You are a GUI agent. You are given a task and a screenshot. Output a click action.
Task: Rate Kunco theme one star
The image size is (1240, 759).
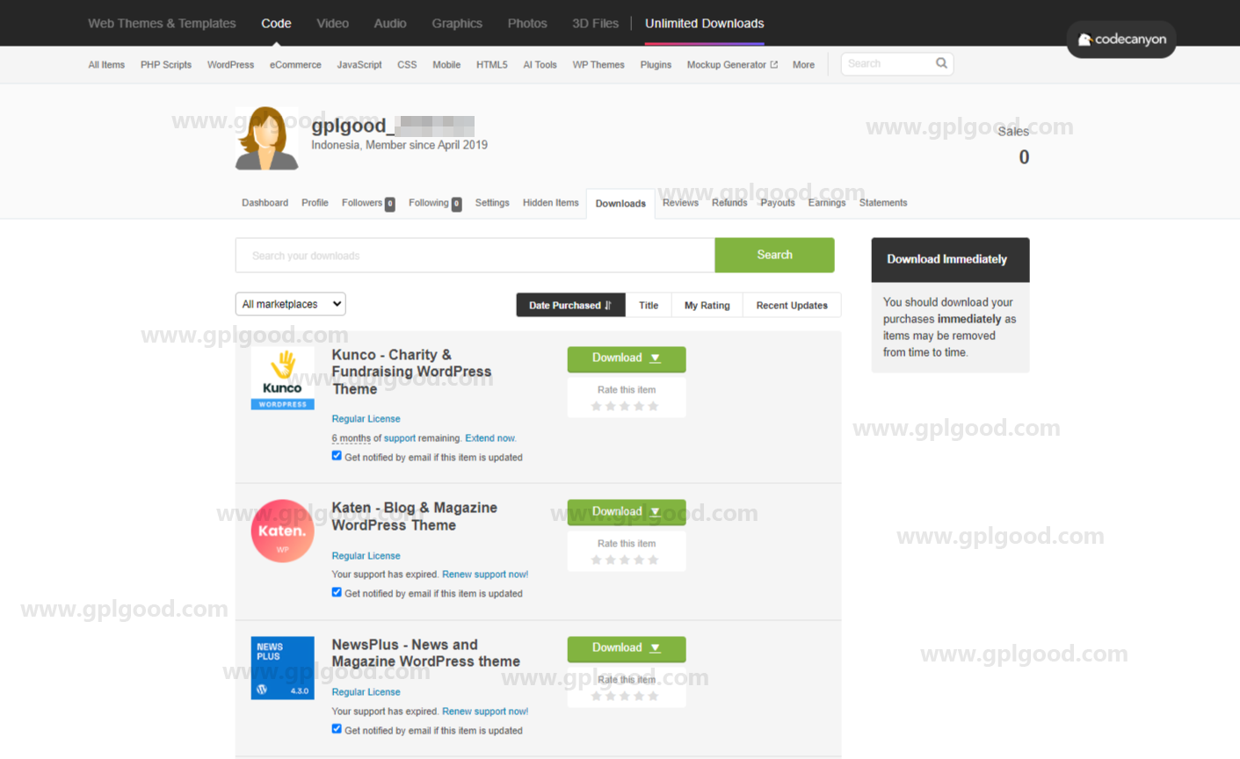597,406
